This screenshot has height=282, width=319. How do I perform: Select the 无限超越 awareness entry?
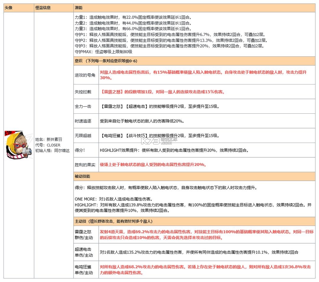[x=83, y=136]
